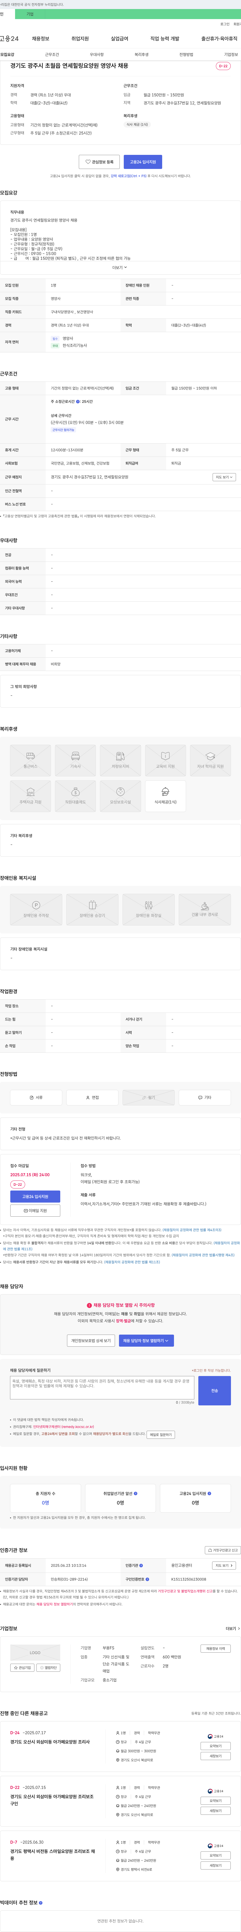241x1932 pixels.
Task: Select the 자녀 학자금 지원 welfare icon
Action: 210,761
